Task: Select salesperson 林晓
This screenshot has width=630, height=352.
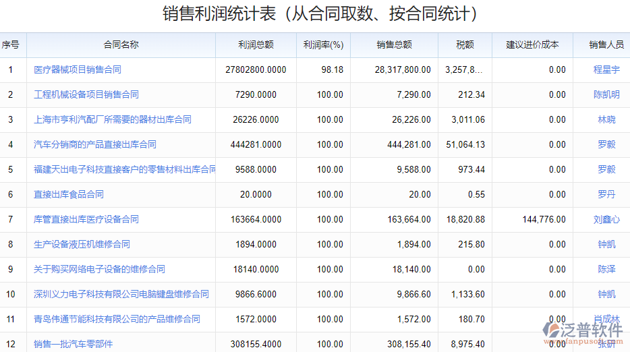Action: tap(606, 119)
